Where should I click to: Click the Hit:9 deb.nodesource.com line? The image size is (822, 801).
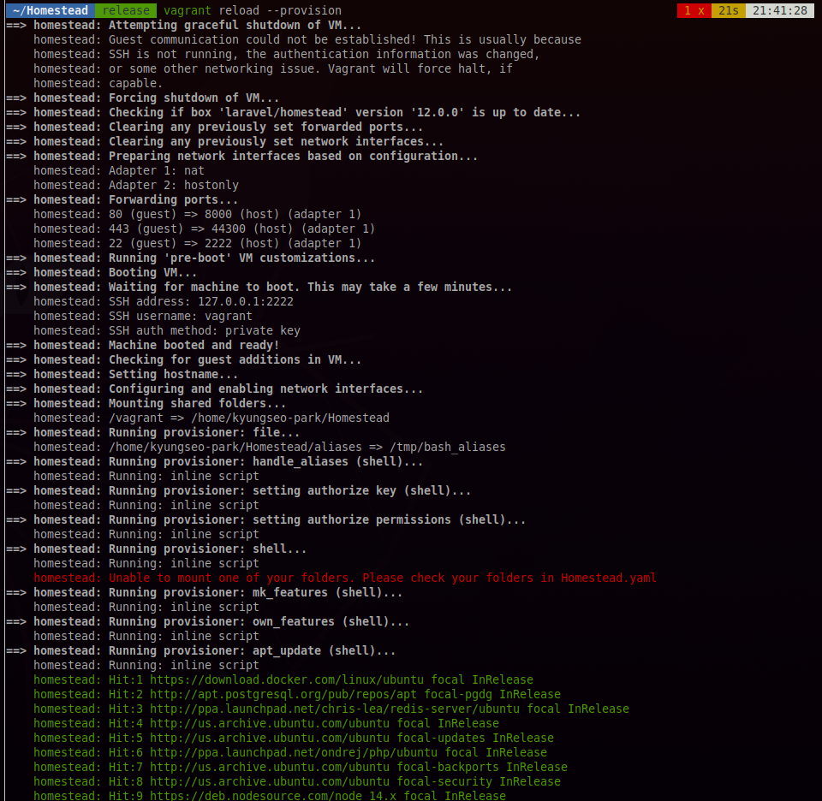point(270,796)
